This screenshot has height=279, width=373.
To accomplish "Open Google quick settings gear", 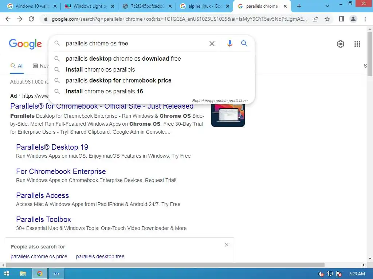I will [341, 44].
